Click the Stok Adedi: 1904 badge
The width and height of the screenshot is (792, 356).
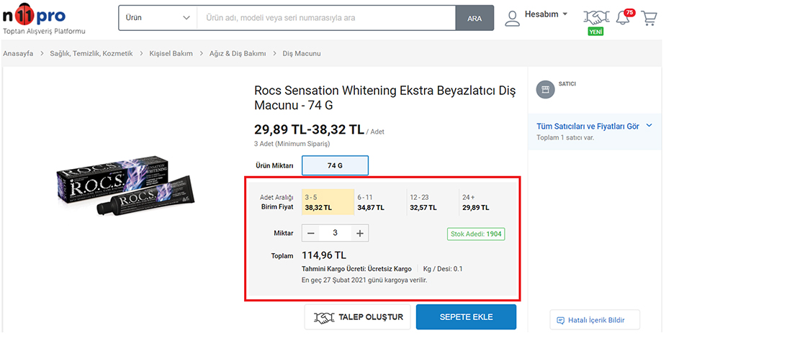click(476, 234)
